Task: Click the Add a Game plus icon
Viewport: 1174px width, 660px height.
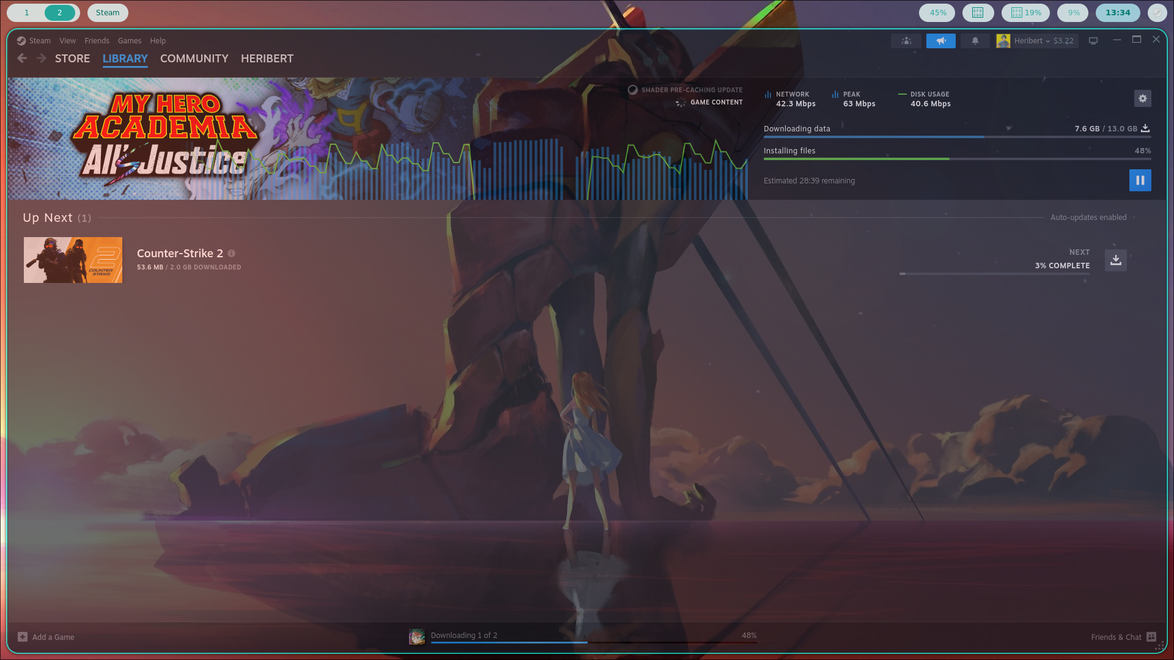Action: [x=23, y=637]
